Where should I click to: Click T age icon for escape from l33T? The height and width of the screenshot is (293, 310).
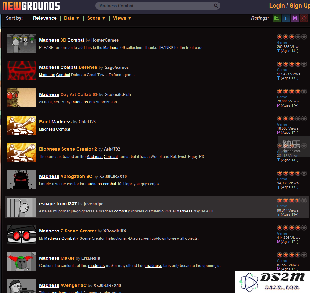point(279,215)
